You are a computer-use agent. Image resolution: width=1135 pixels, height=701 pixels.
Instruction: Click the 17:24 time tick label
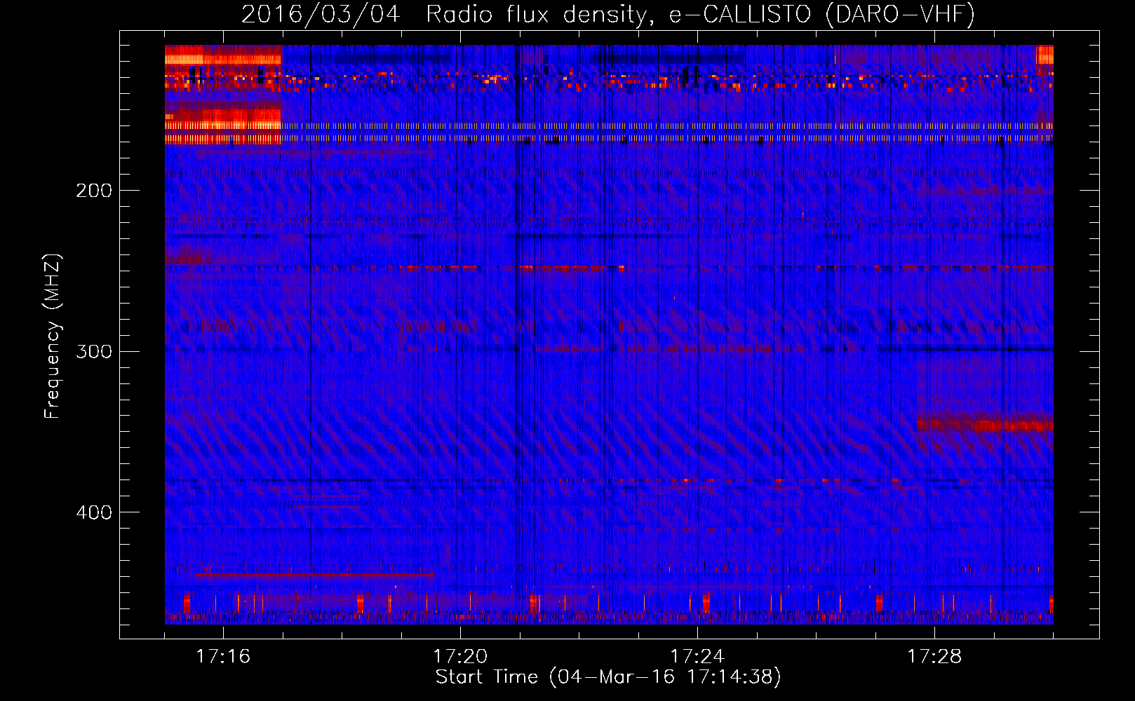(x=697, y=656)
